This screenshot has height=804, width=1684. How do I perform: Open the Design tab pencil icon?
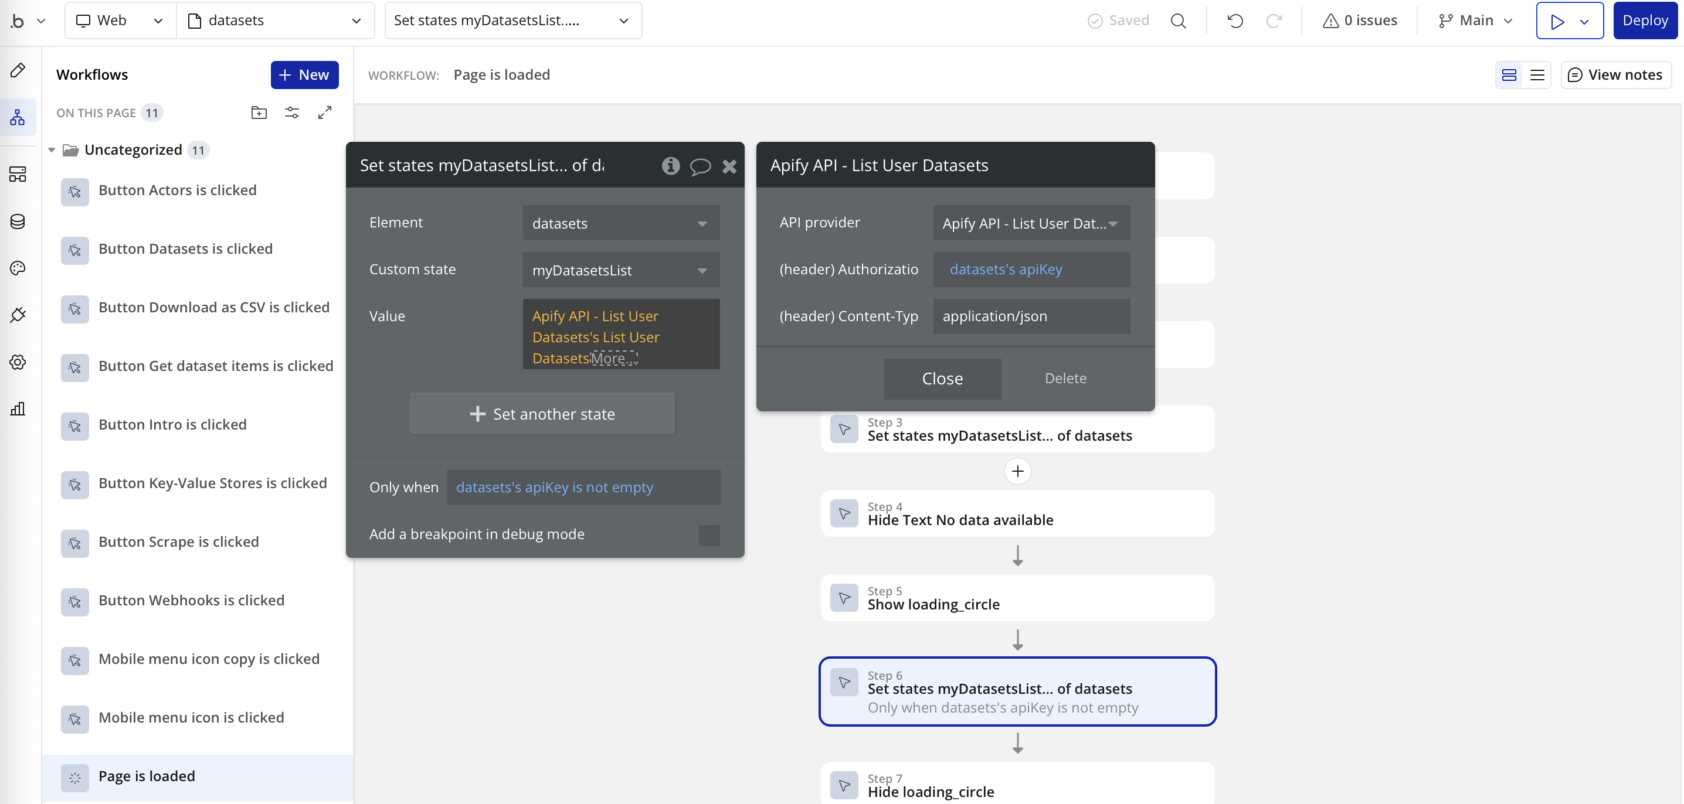pyautogui.click(x=17, y=69)
